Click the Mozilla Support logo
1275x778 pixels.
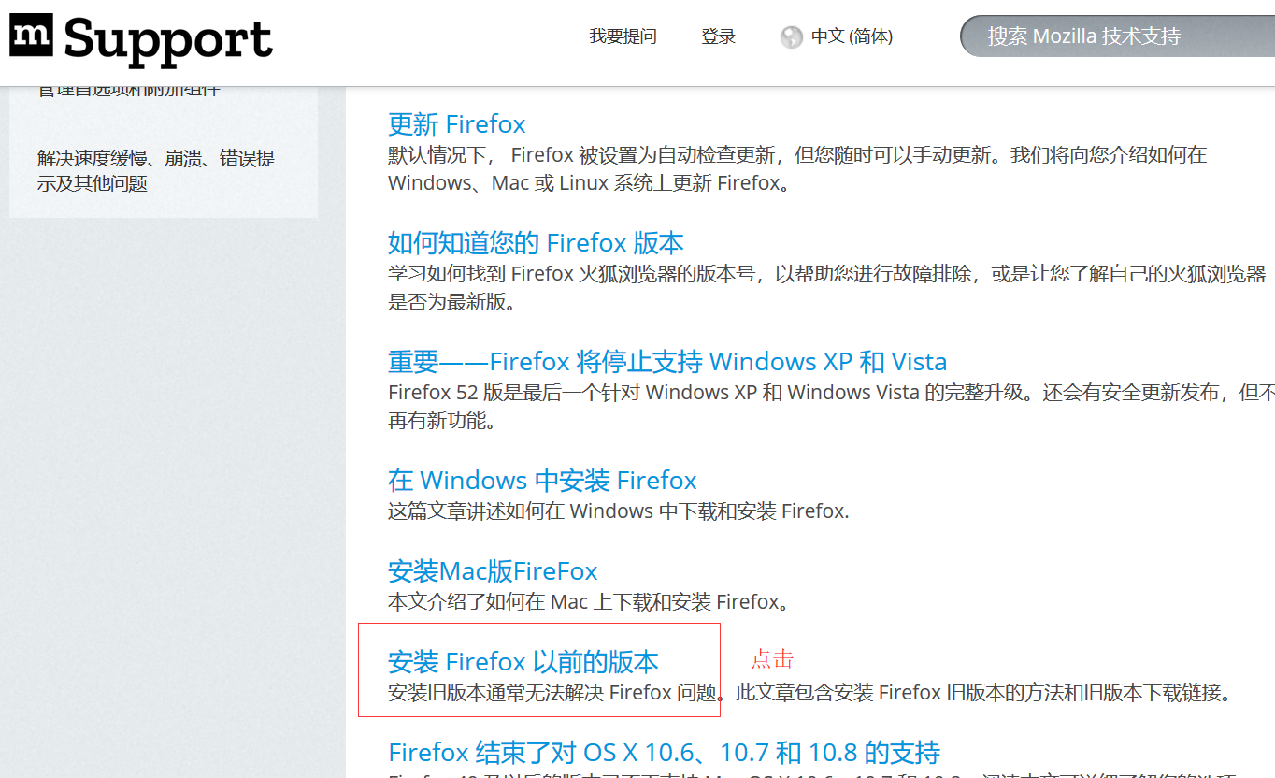click(x=141, y=38)
